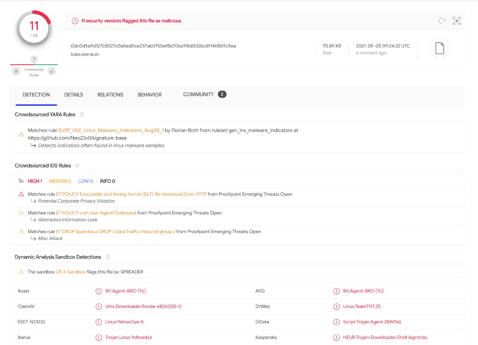Click info icon beside Dynamic Analysis Sandbox Detections
The image size is (478, 345).
pos(107,257)
